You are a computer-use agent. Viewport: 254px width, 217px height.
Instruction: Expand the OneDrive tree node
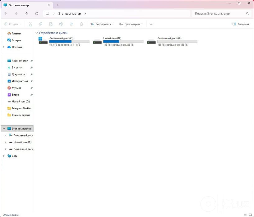click(4, 47)
